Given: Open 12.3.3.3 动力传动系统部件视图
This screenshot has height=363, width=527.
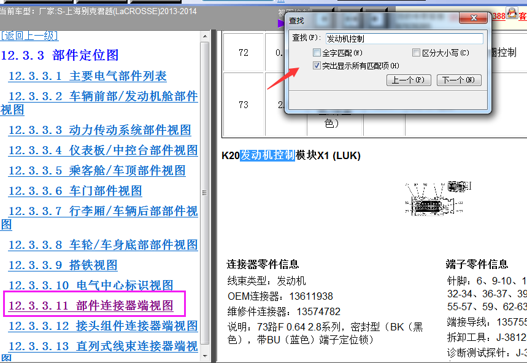Looking at the screenshot, I should pos(99,130).
